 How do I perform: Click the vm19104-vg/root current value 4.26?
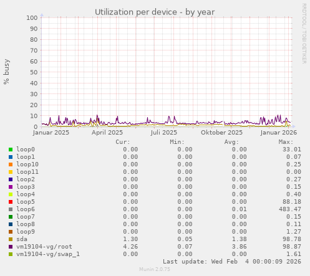(130, 247)
